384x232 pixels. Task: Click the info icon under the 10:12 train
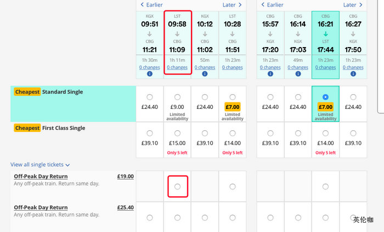click(x=205, y=74)
